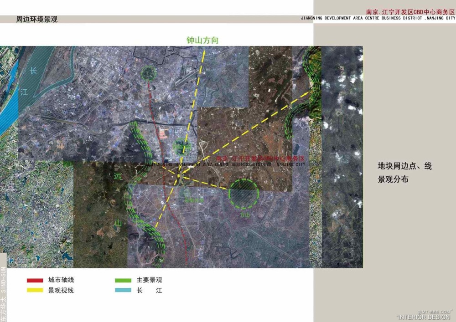Image resolution: width=456 pixels, height=322 pixels.
Task: Select the 钟山方向 label above map
Action: click(x=202, y=40)
